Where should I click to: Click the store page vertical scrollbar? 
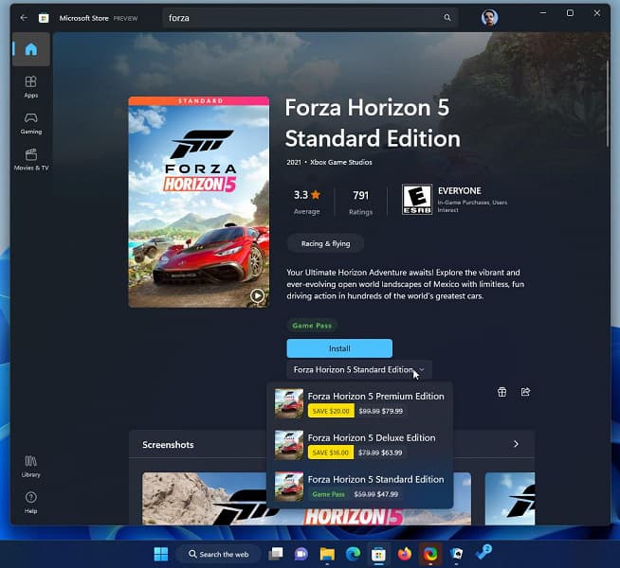608,103
